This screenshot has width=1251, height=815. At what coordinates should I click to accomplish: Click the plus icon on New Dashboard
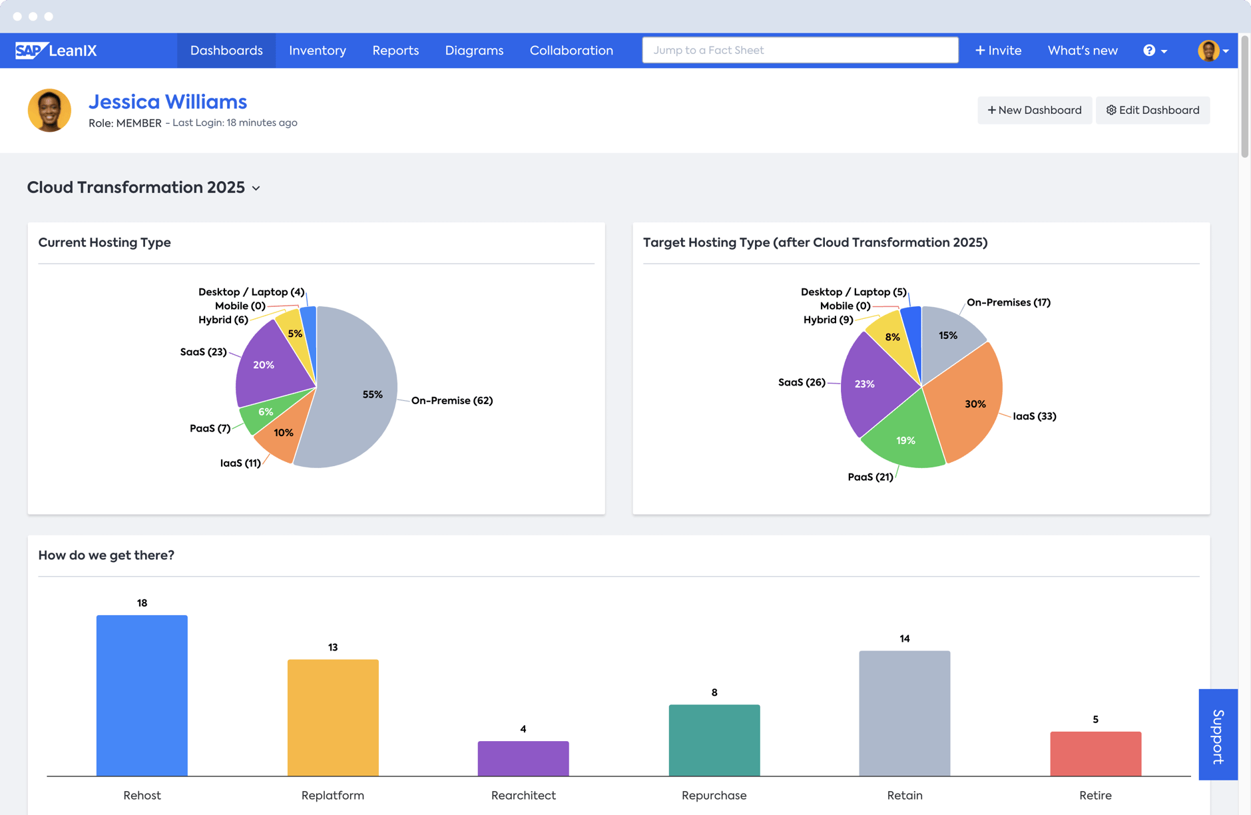(x=992, y=110)
